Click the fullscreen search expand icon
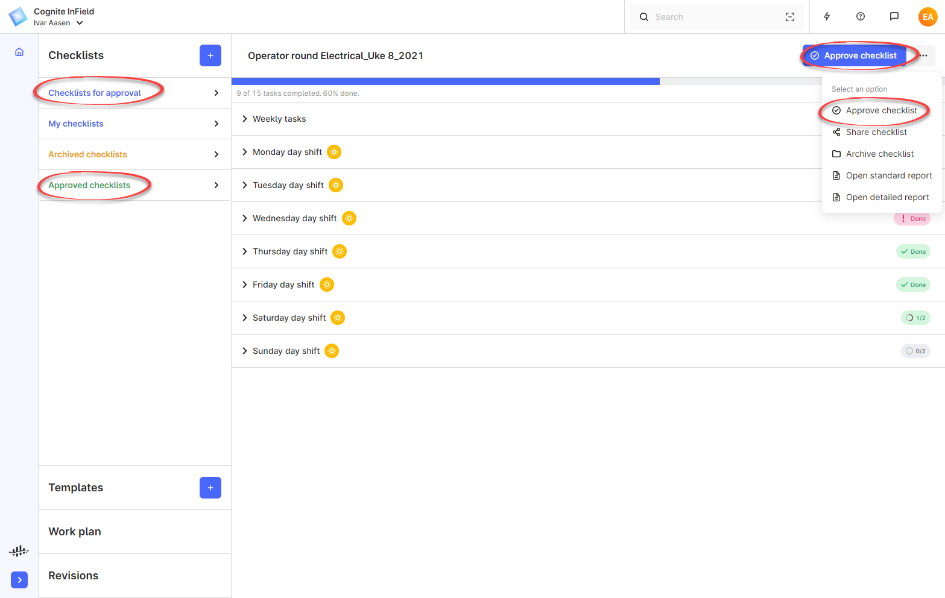 click(x=790, y=17)
